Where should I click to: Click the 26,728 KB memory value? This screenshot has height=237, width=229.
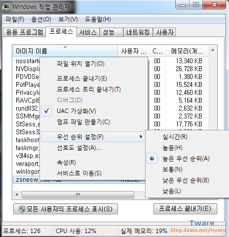[x=189, y=69]
